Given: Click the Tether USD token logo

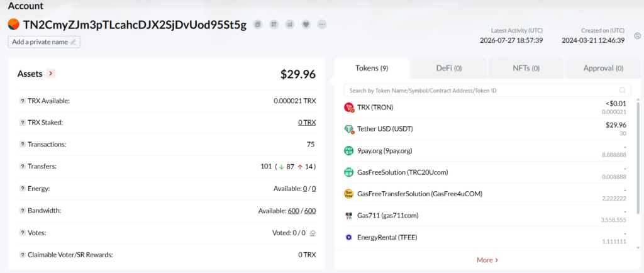Looking at the screenshot, I should pyautogui.click(x=348, y=130).
